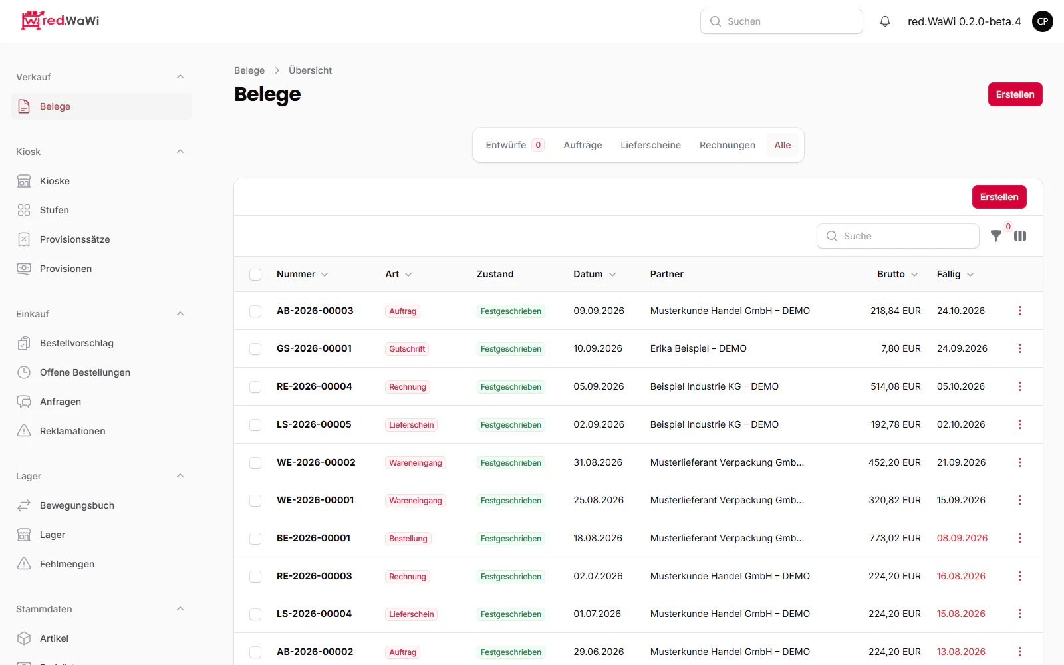The height and width of the screenshot is (665, 1064).
Task: Collapse the Lager sidebar section
Action: tap(180, 476)
